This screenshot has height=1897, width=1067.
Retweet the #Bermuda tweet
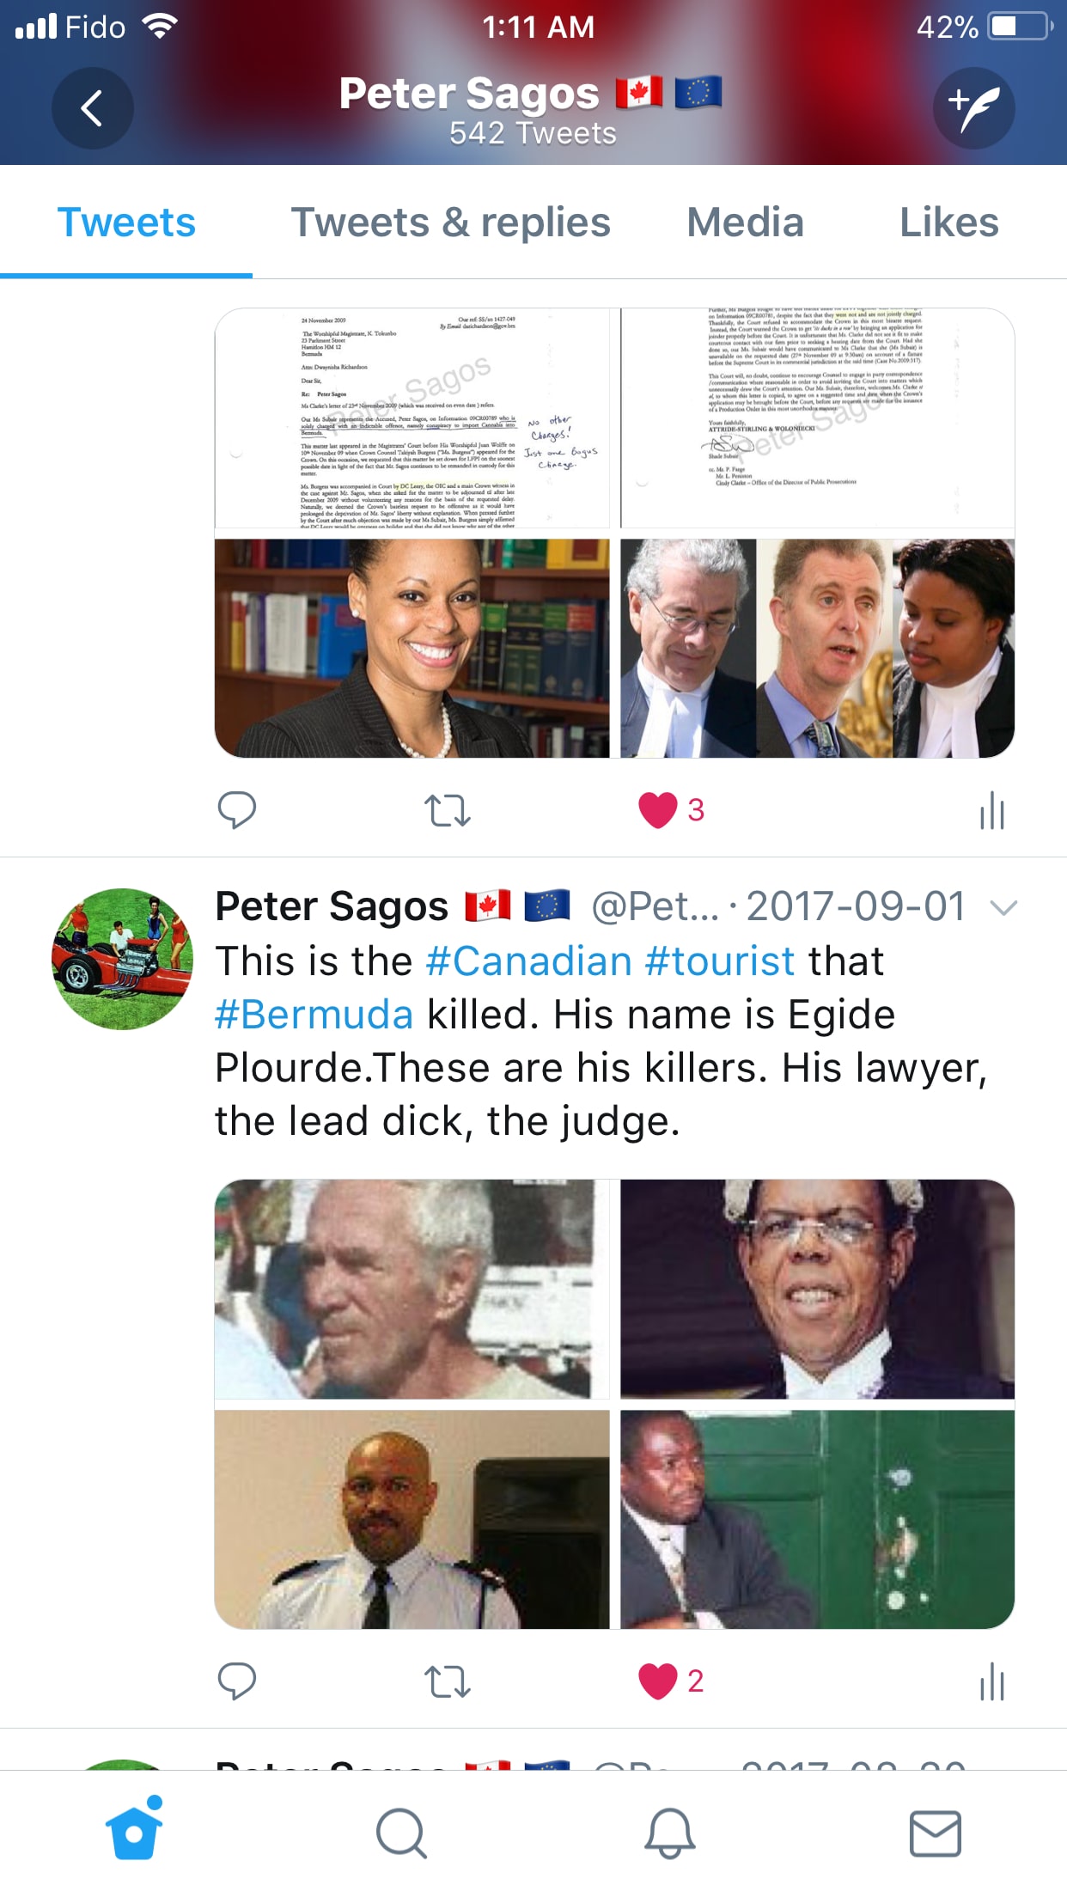tap(448, 1681)
